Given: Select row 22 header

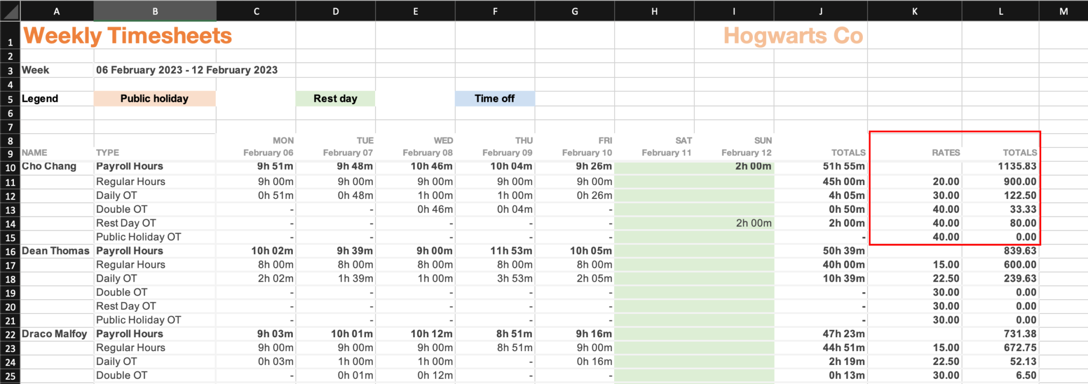Looking at the screenshot, I should pyautogui.click(x=10, y=335).
